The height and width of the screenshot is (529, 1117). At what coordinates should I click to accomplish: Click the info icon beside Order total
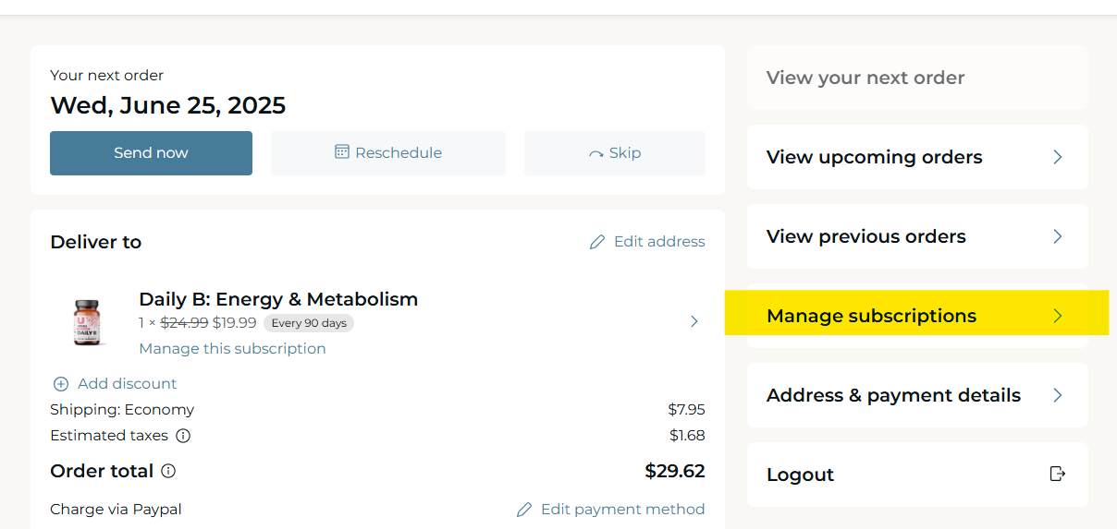point(168,471)
